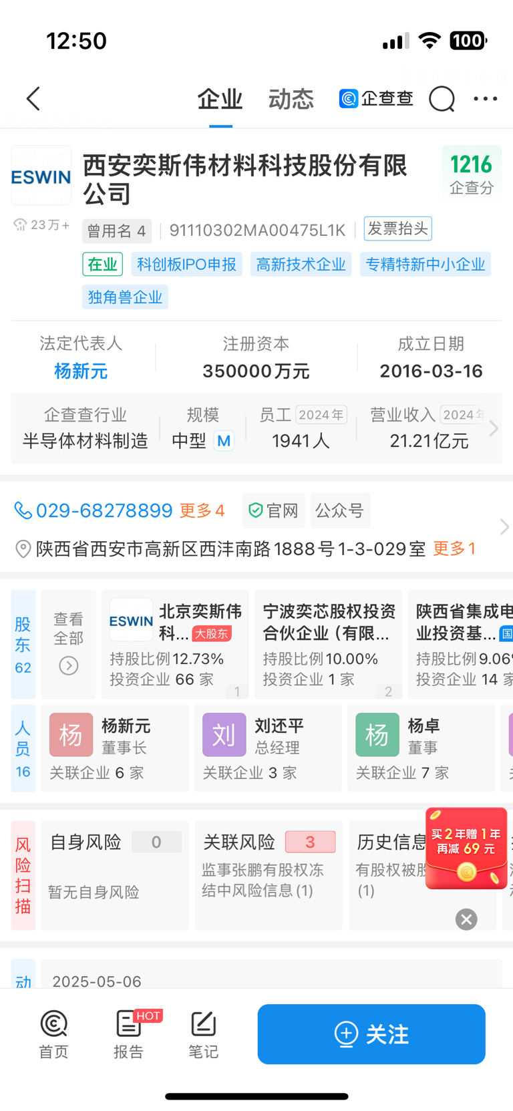Expand the company stats row chevron

[x=494, y=428]
